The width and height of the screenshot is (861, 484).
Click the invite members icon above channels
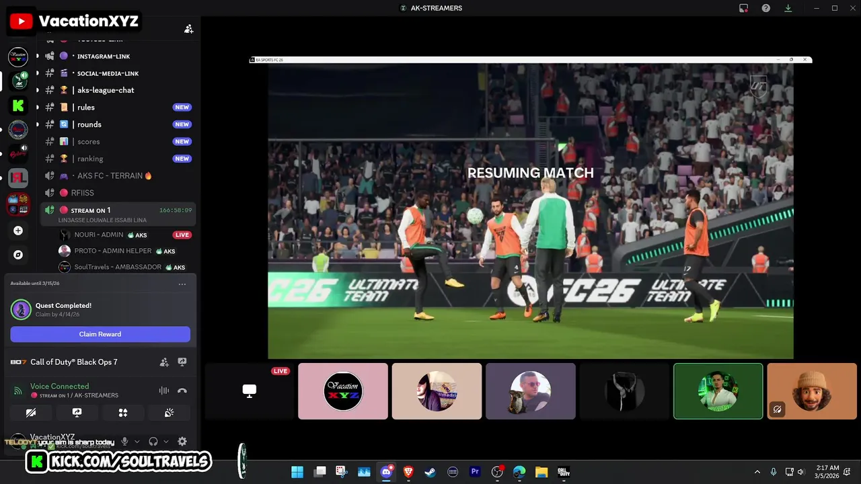[x=189, y=29]
